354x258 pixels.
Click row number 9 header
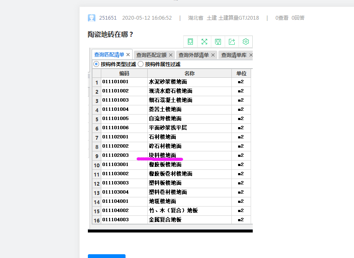97,156
